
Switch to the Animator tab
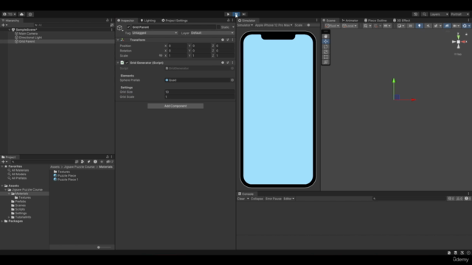click(x=350, y=21)
